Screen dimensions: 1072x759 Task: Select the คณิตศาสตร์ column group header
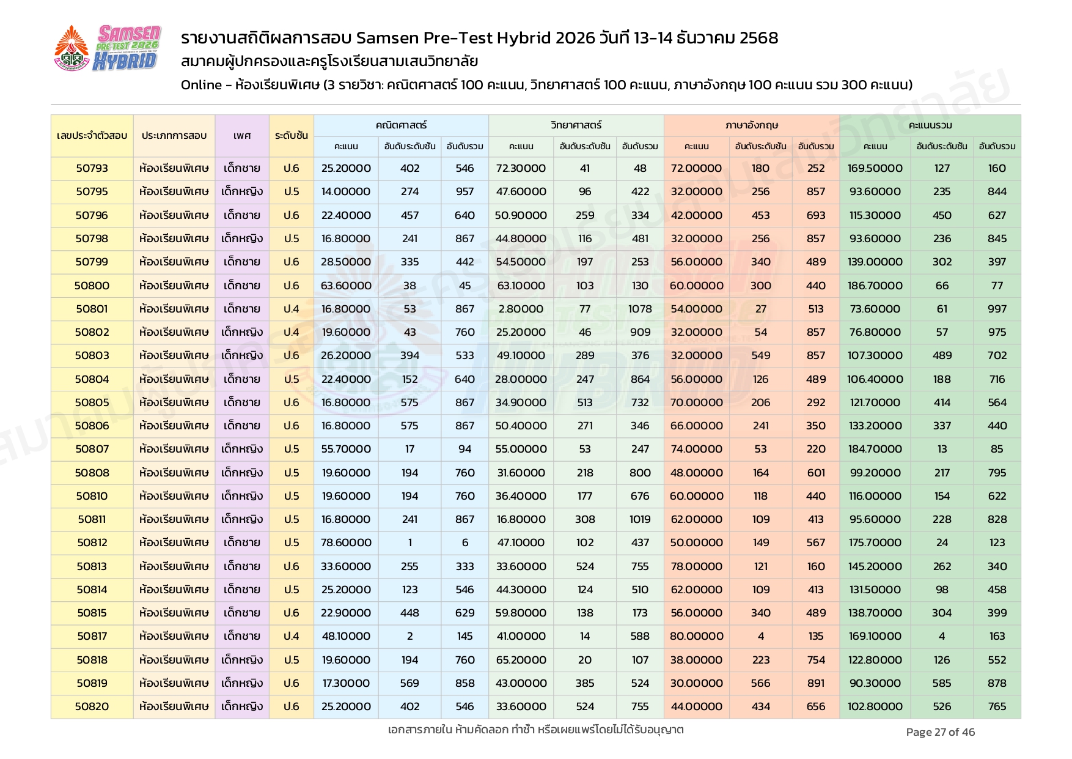[401, 125]
